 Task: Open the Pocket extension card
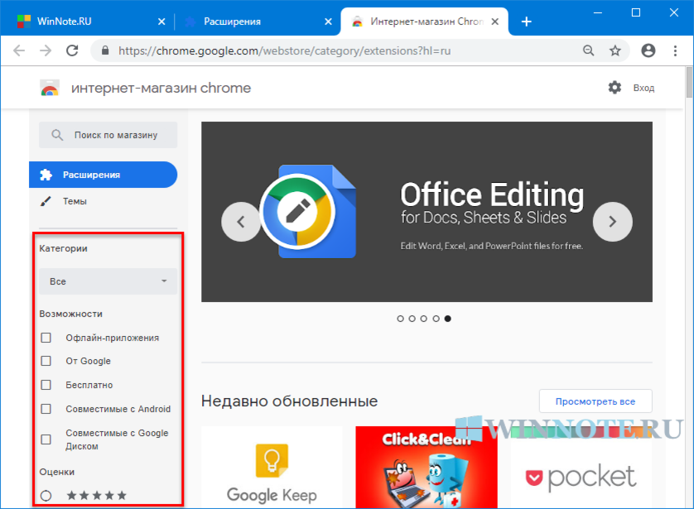tap(581, 468)
